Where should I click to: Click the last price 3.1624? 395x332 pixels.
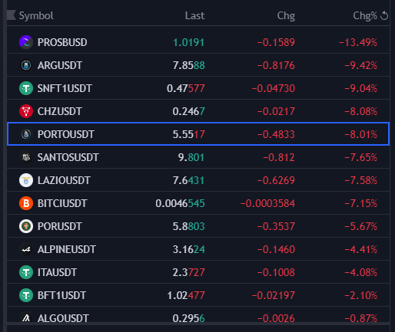click(x=188, y=249)
